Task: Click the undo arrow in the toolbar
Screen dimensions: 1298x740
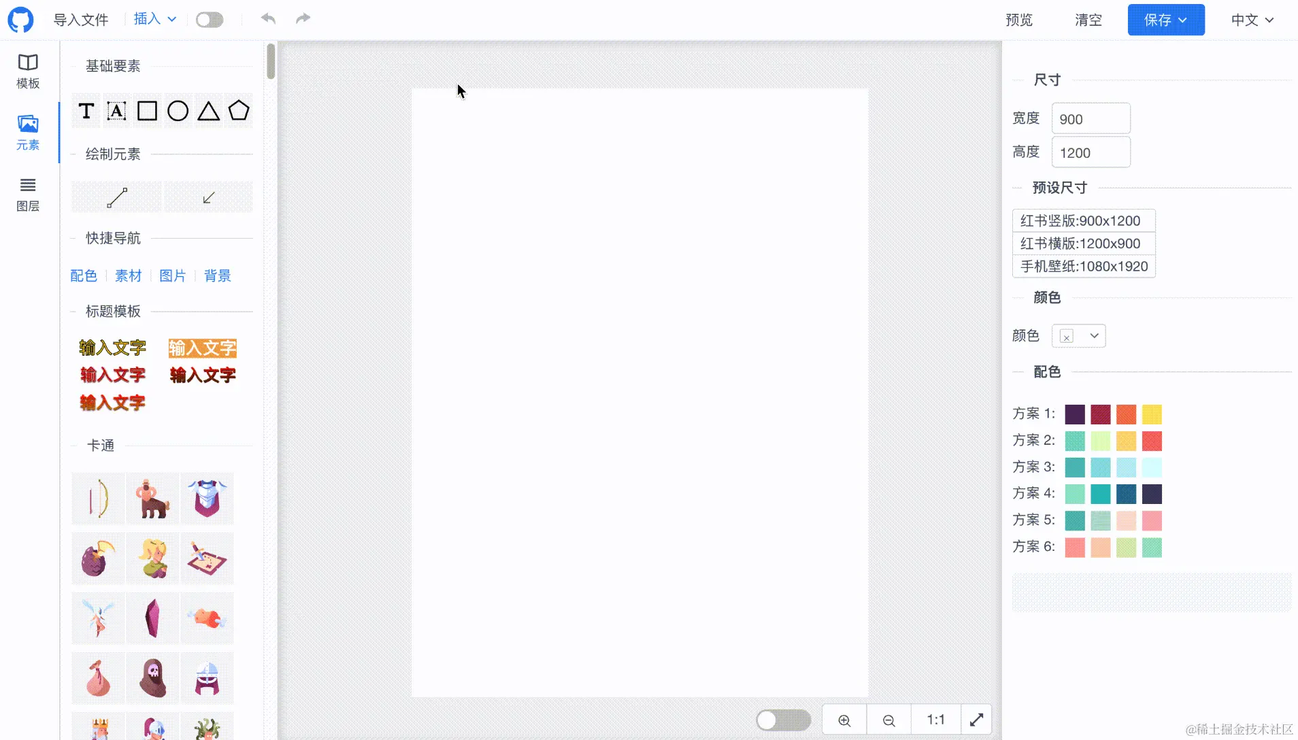Action: 267,19
